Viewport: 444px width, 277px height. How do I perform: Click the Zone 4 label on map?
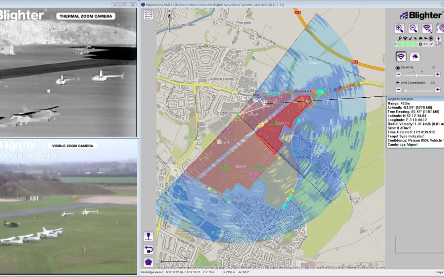[224, 142]
